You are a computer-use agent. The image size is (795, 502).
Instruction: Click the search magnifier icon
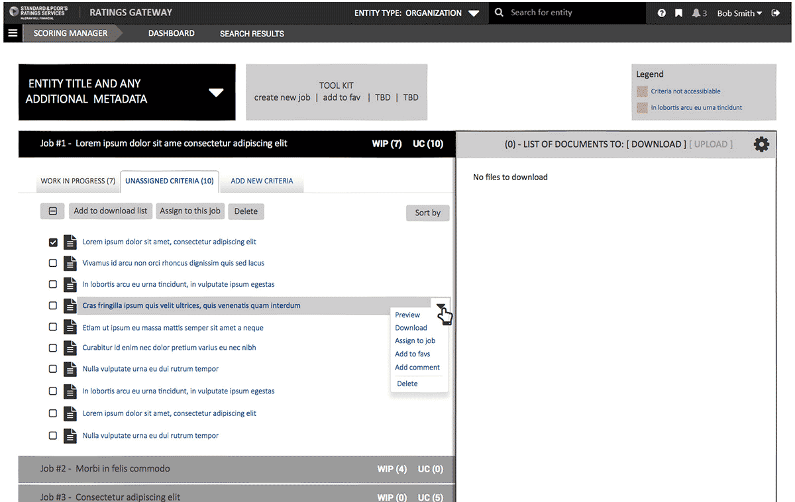click(499, 13)
